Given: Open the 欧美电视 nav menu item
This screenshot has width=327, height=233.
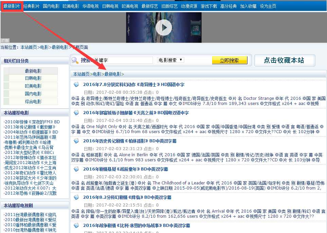Looking at the screenshot, I should [x=130, y=6].
